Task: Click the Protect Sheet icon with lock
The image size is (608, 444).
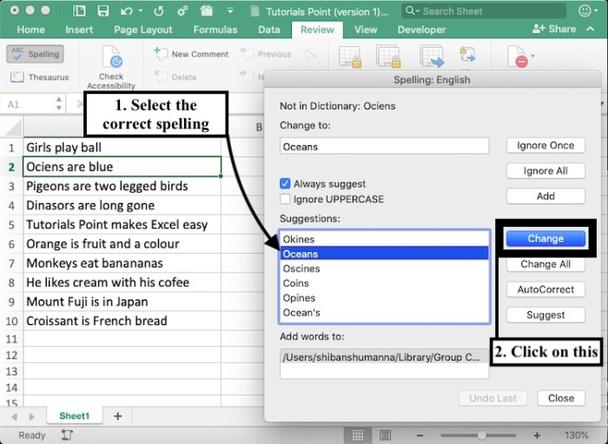Action: (350, 57)
